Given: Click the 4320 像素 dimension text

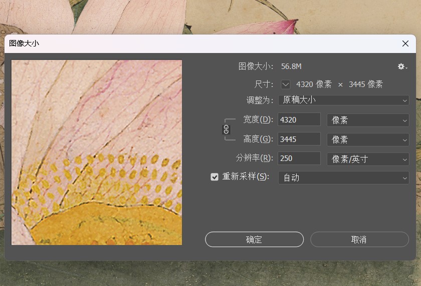Looking at the screenshot, I should 314,84.
